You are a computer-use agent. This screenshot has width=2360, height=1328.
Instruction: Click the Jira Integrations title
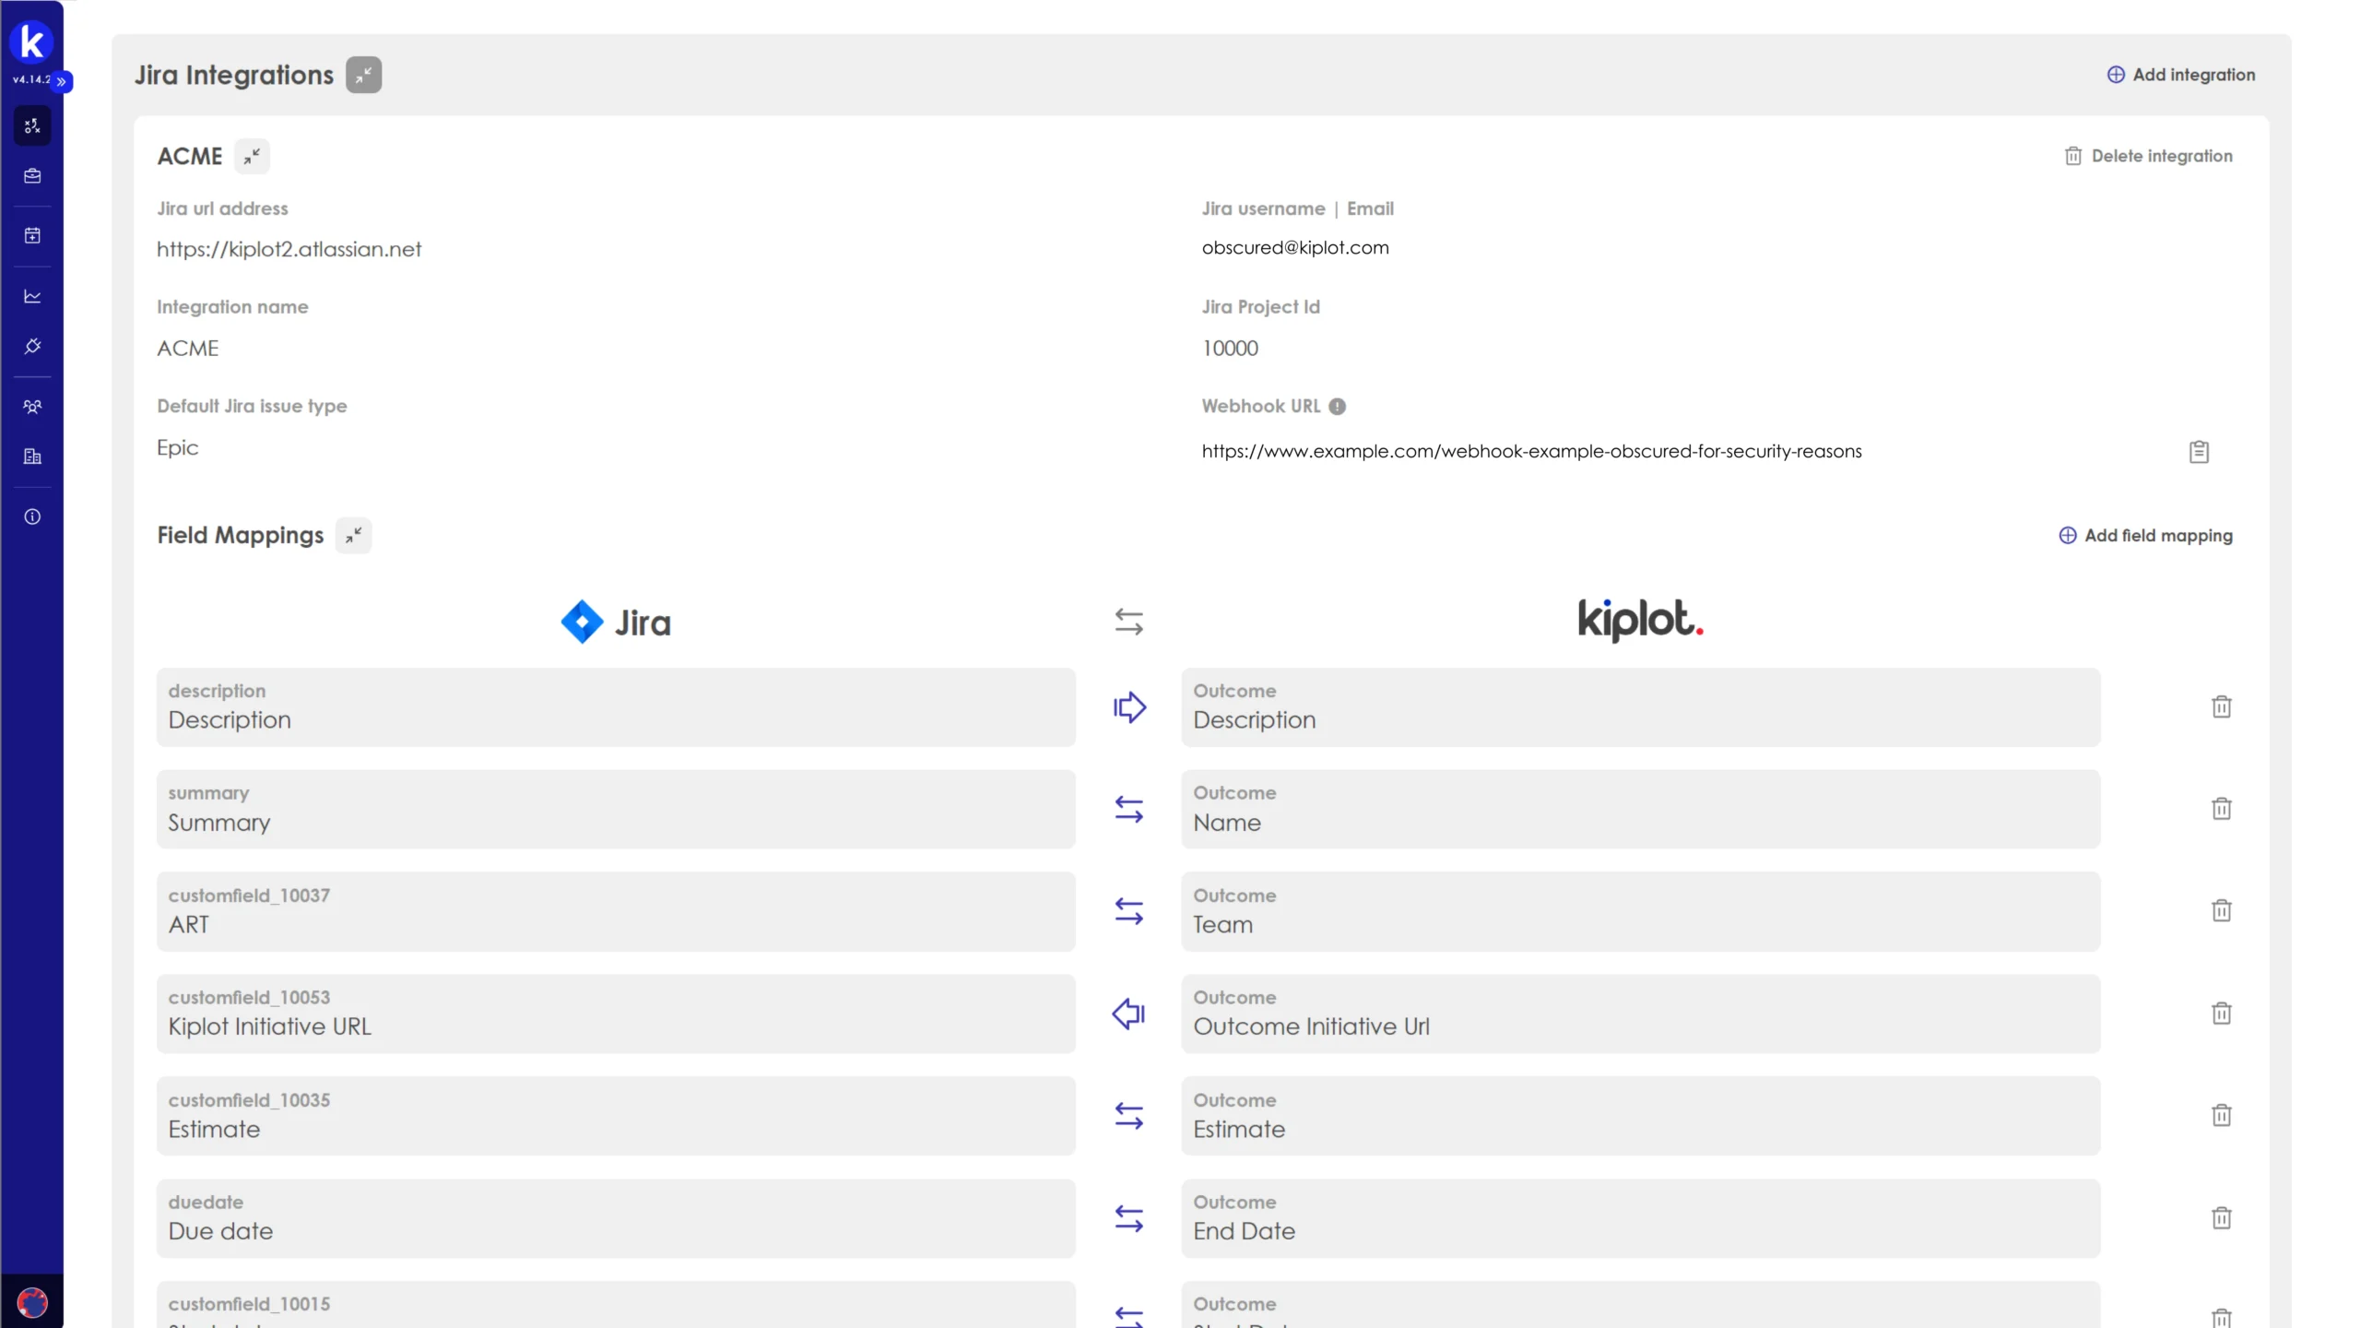(234, 75)
